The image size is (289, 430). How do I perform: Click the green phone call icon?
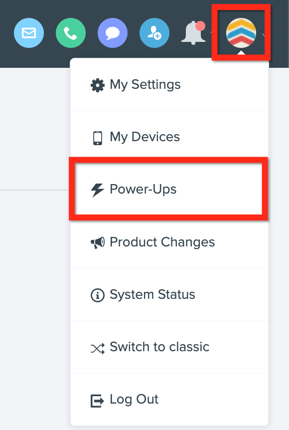pyautogui.click(x=71, y=33)
